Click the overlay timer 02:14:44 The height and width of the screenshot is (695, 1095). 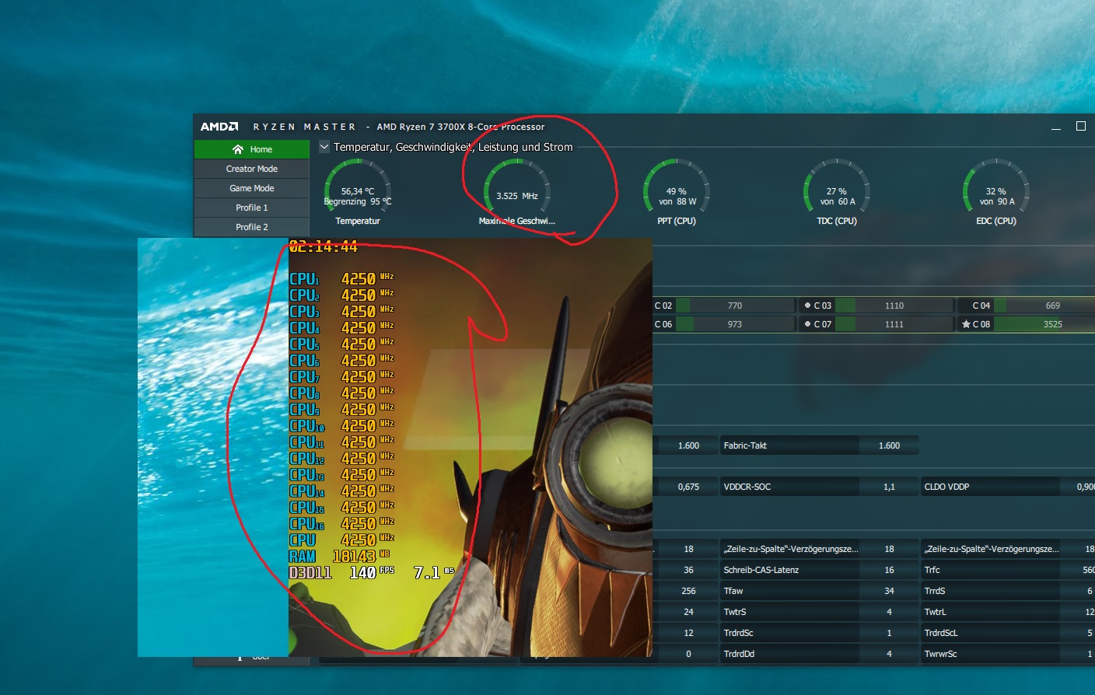tap(323, 246)
